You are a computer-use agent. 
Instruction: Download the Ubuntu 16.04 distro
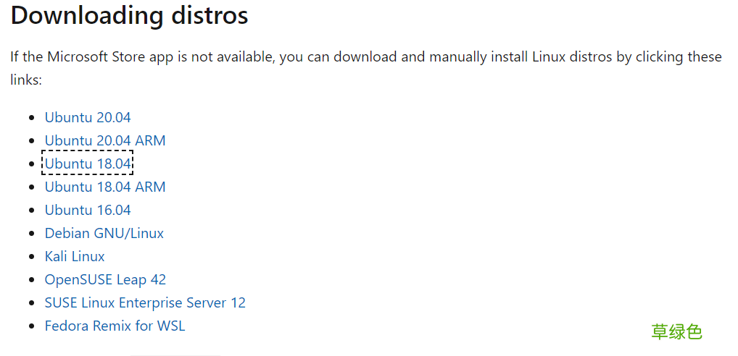click(x=88, y=210)
